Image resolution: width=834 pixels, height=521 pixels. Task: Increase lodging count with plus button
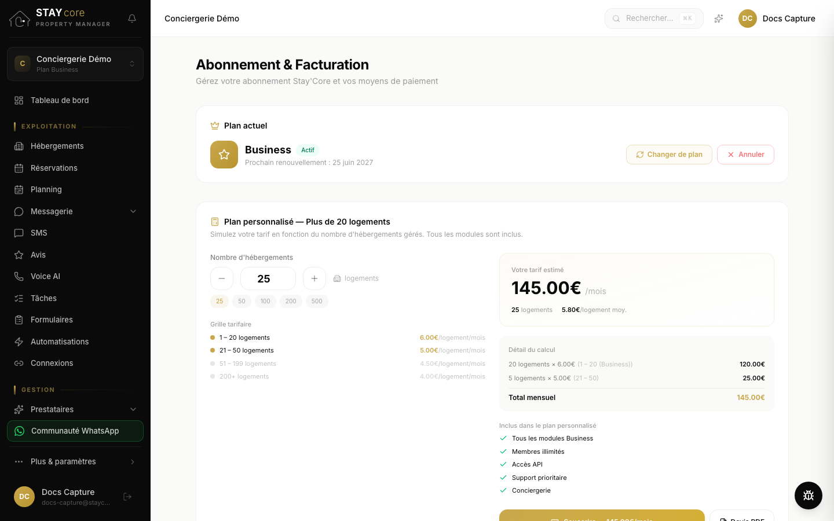click(x=314, y=278)
